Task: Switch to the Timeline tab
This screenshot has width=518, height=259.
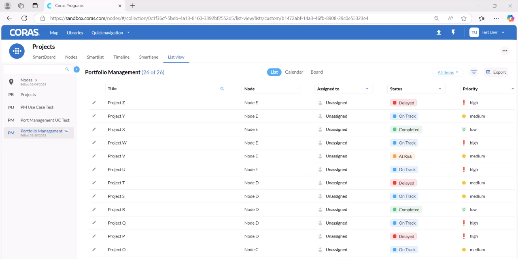Action: click(x=121, y=57)
